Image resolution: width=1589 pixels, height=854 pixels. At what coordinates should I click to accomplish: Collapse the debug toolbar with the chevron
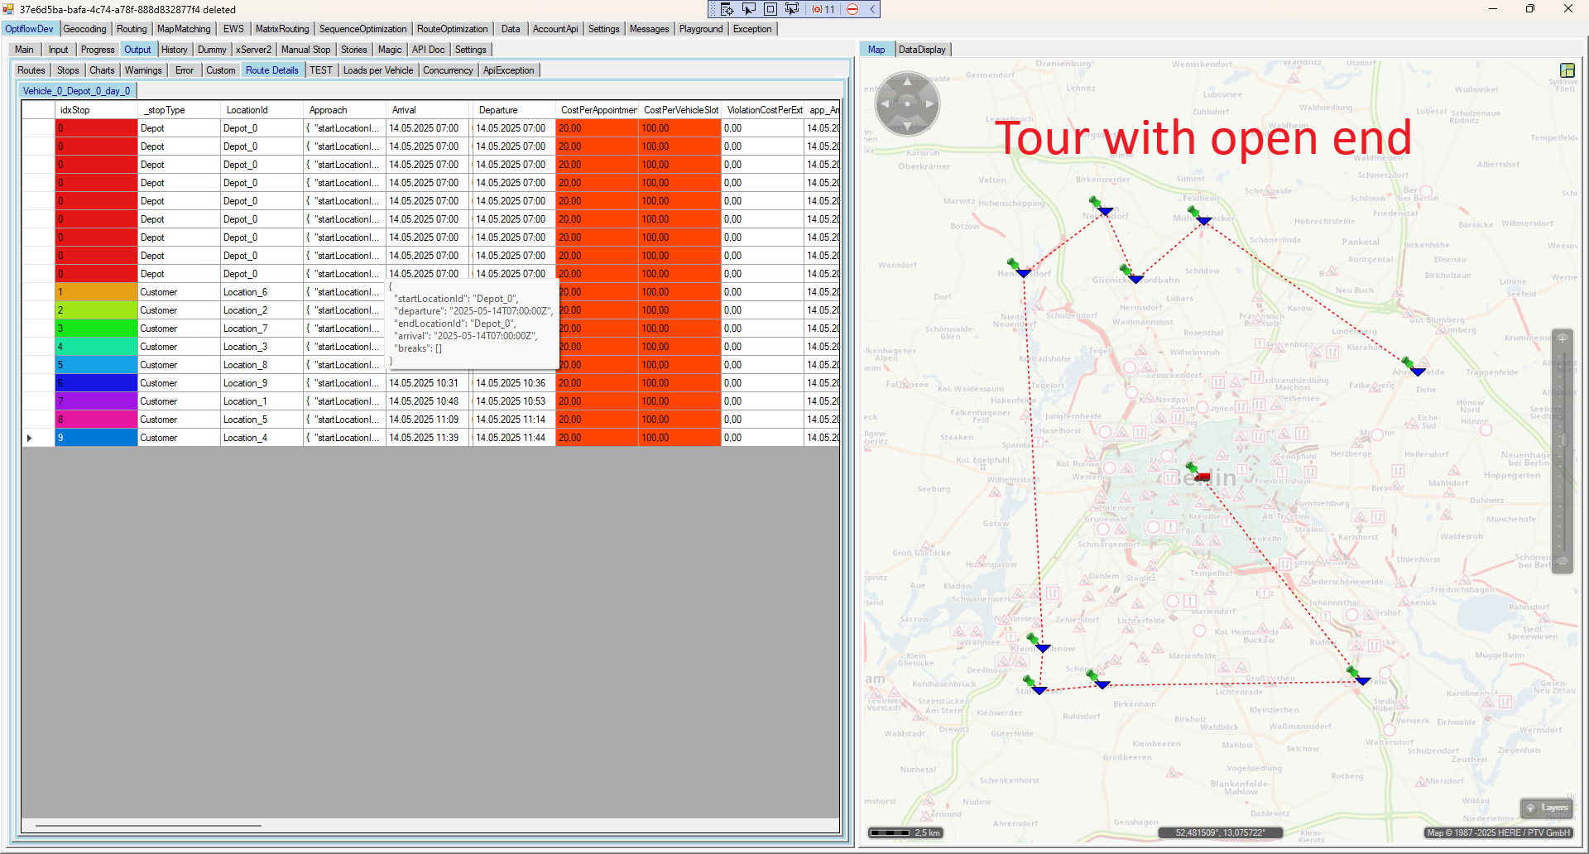click(x=872, y=9)
